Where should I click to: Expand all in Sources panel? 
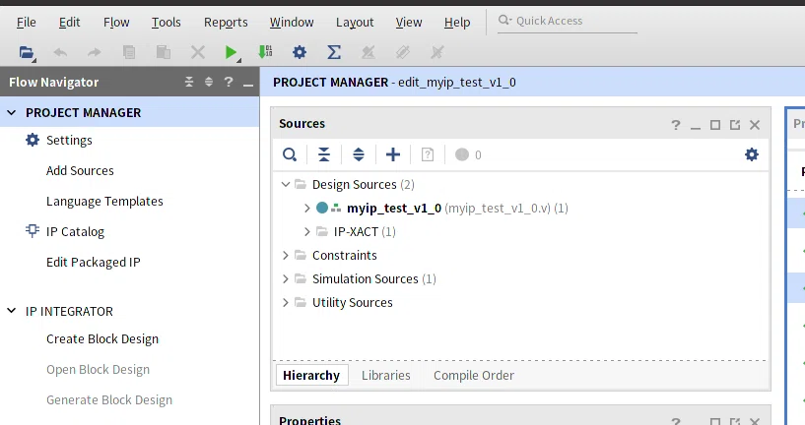pos(359,154)
